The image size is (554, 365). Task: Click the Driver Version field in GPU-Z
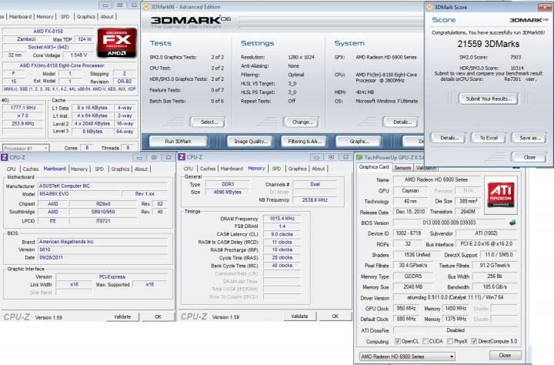tap(456, 297)
